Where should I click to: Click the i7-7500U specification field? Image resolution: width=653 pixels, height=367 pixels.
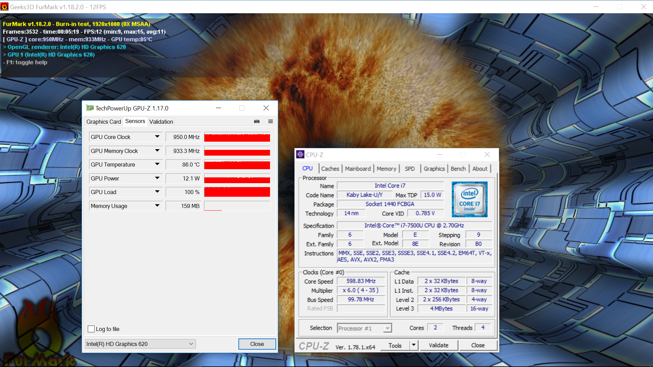tap(414, 225)
